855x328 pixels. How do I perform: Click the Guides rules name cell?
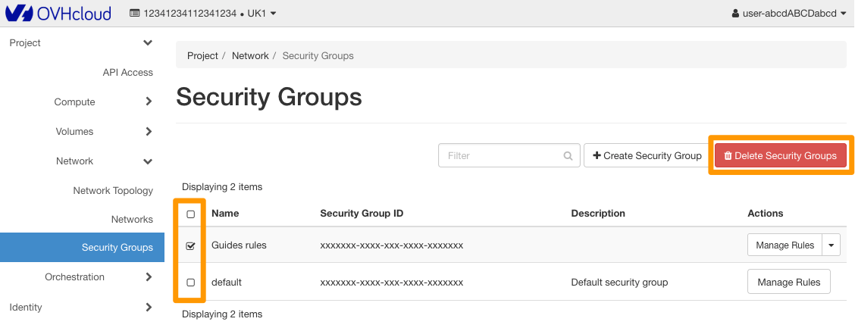pyautogui.click(x=239, y=245)
